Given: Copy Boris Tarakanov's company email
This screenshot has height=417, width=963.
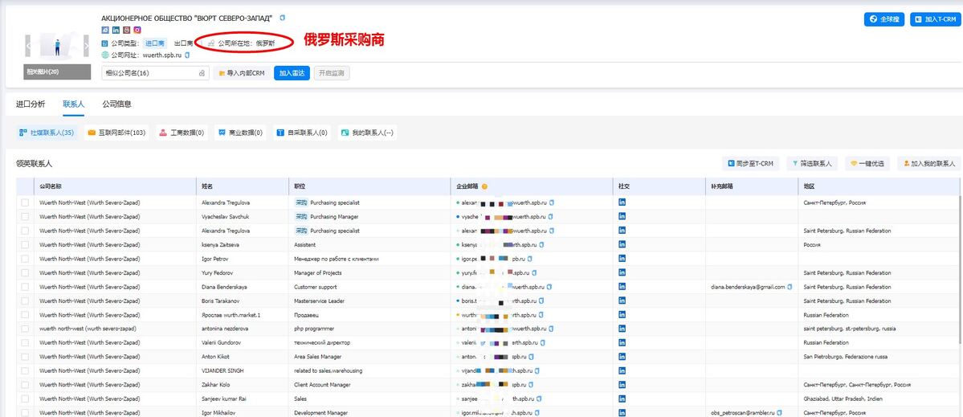Looking at the screenshot, I should click(541, 301).
